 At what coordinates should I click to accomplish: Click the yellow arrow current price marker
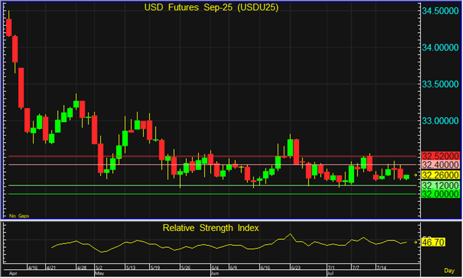tap(415, 175)
